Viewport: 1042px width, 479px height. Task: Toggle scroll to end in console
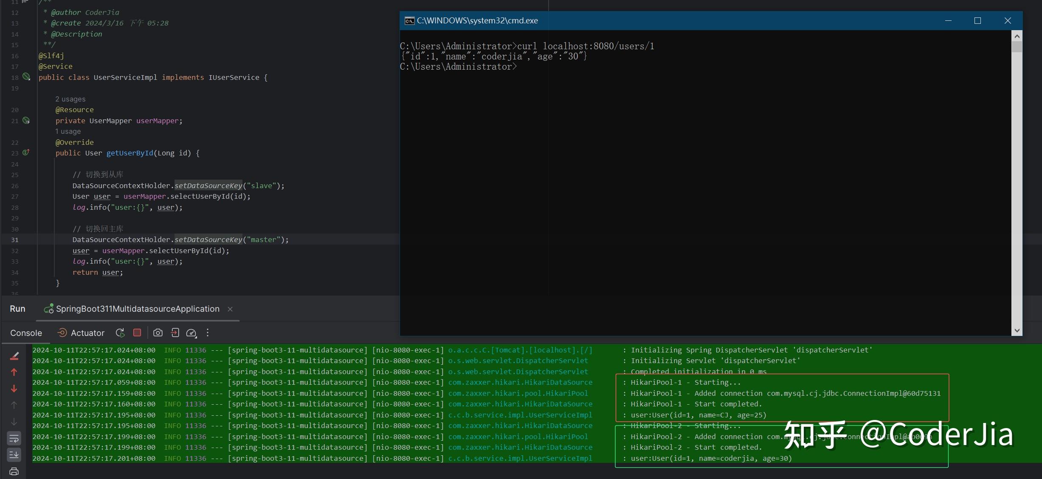tap(14, 454)
